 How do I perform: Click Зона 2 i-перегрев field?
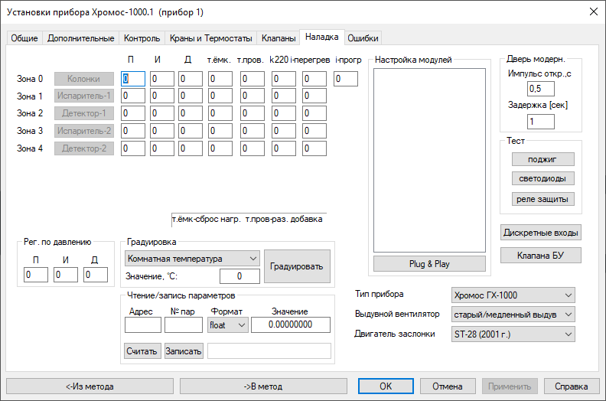(314, 113)
